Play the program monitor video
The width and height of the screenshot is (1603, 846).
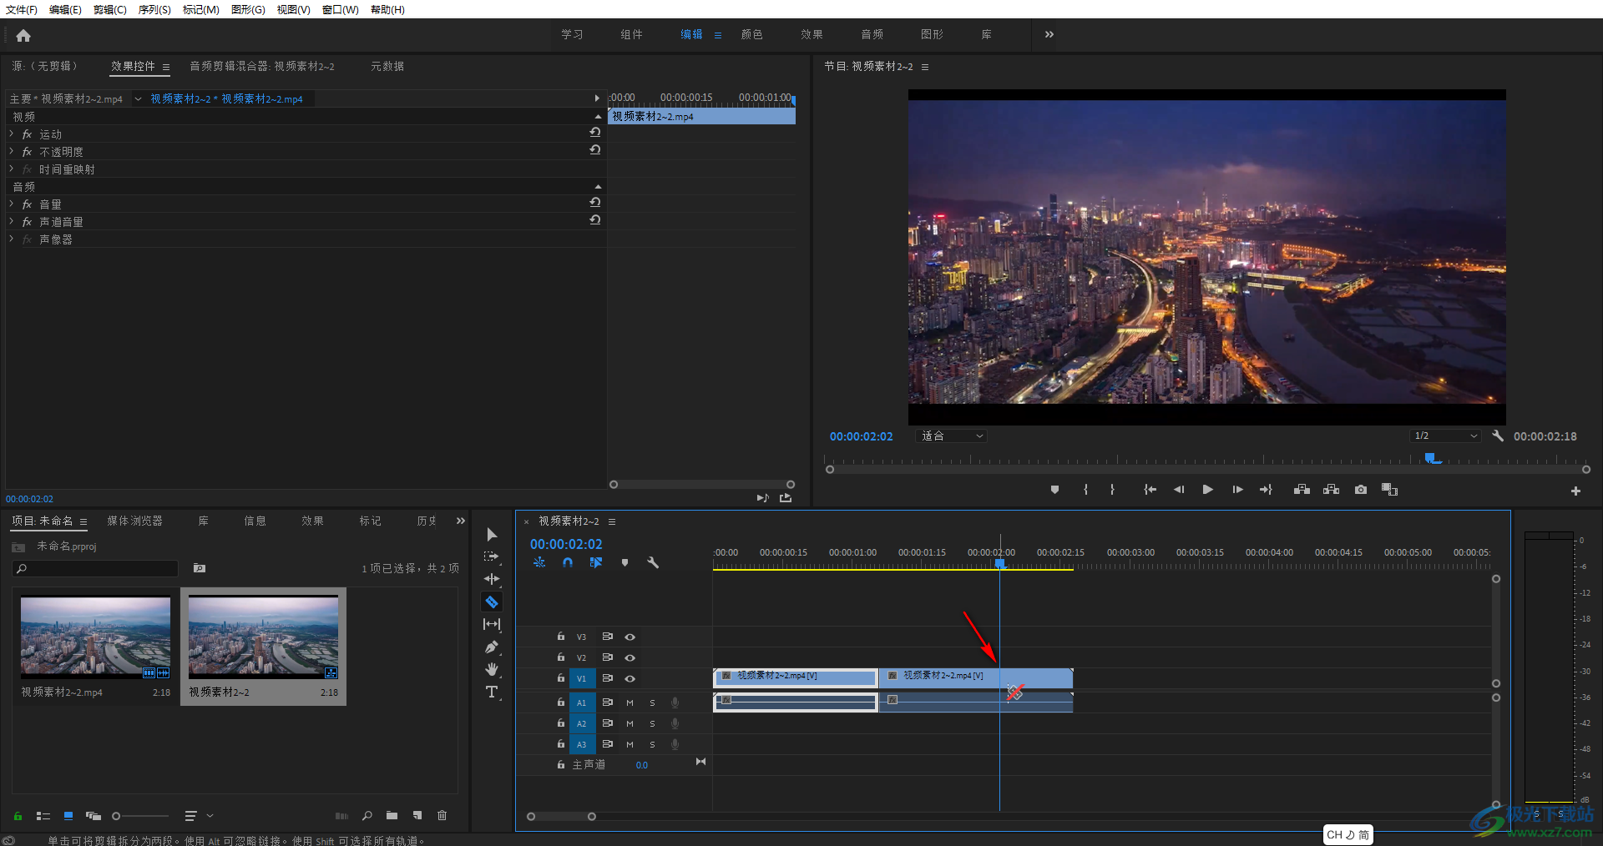(x=1207, y=490)
